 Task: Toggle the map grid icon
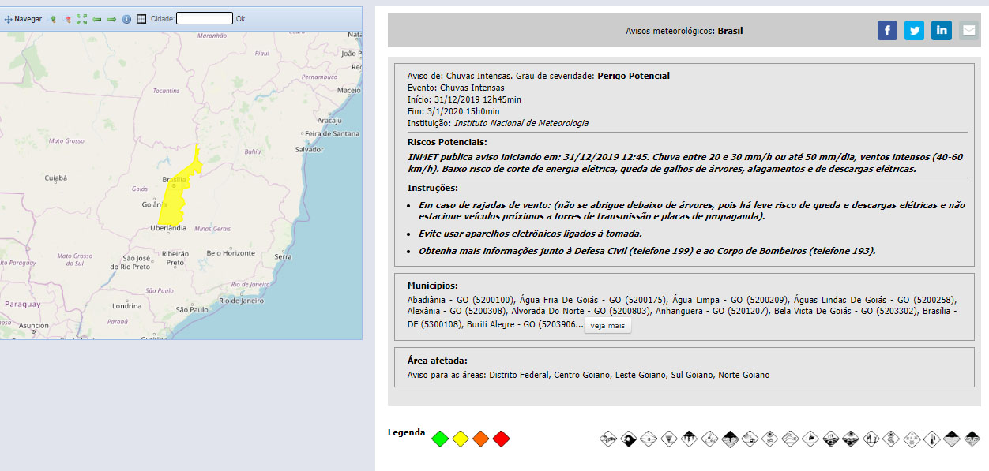click(x=141, y=19)
